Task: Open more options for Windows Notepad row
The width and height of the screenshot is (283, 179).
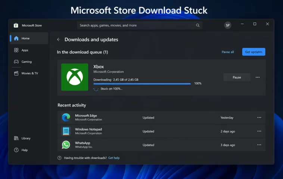Action: [x=259, y=131]
